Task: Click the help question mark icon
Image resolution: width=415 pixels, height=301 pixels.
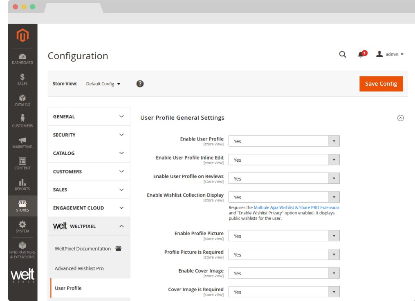Action: coord(140,84)
